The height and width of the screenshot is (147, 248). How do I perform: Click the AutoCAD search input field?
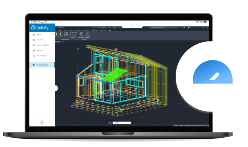coord(158,28)
